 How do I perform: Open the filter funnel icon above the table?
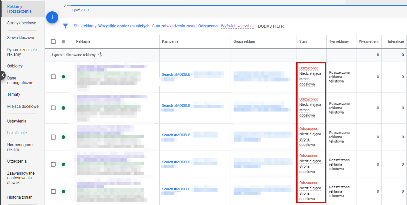66,26
